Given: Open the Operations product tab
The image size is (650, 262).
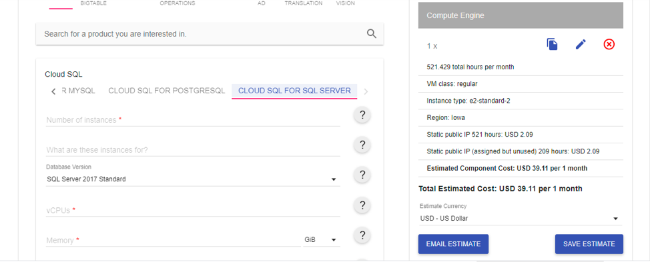Looking at the screenshot, I should (178, 3).
